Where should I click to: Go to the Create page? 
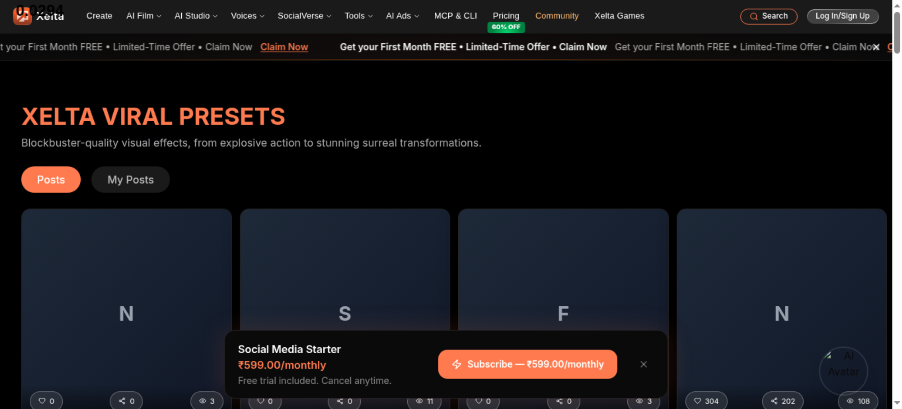click(x=99, y=16)
